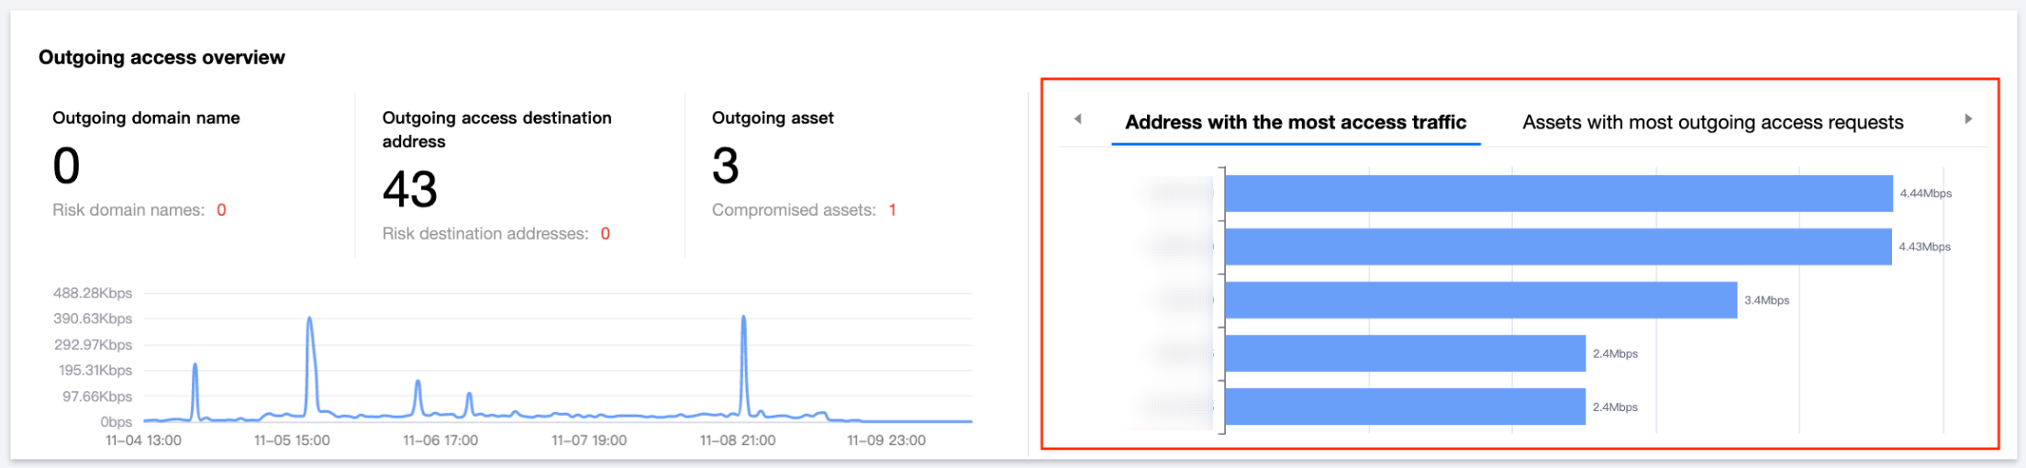Click the tallest traffic spike near 11-08 21:00

pyautogui.click(x=743, y=318)
